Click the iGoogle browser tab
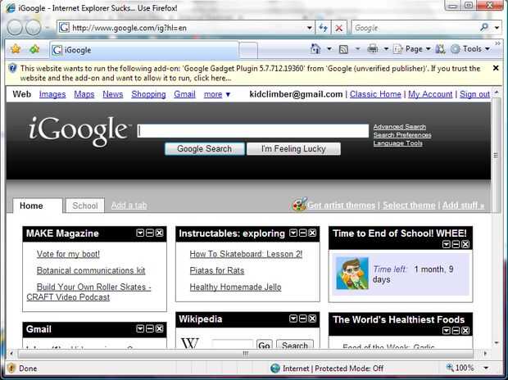 [144, 50]
